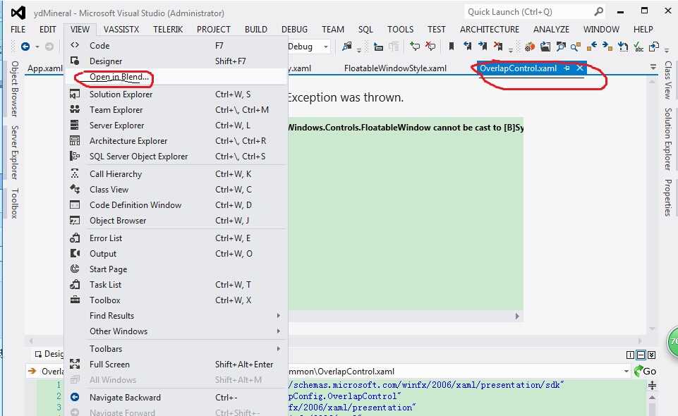Open the Server Explorer side tab
Screen dimensions: 678x416
(x=14, y=152)
